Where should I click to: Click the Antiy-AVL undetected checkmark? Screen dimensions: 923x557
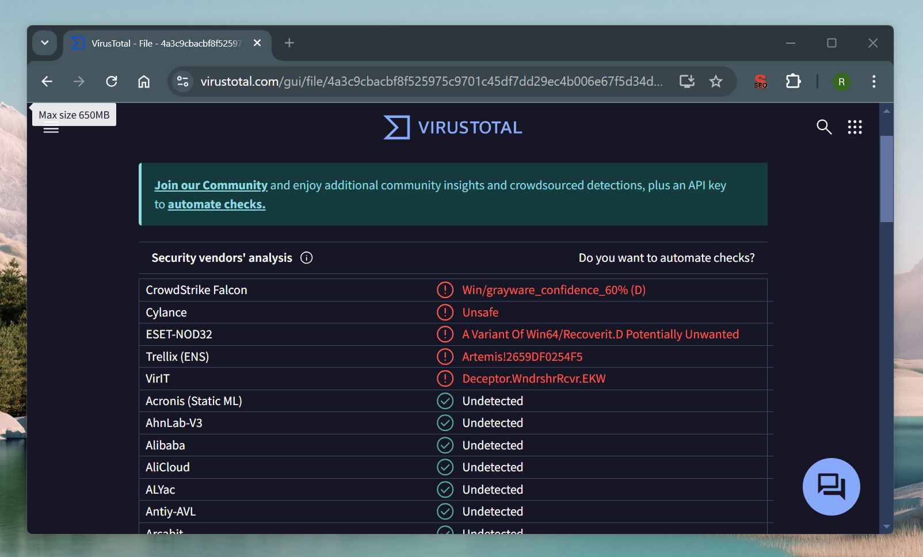(445, 512)
